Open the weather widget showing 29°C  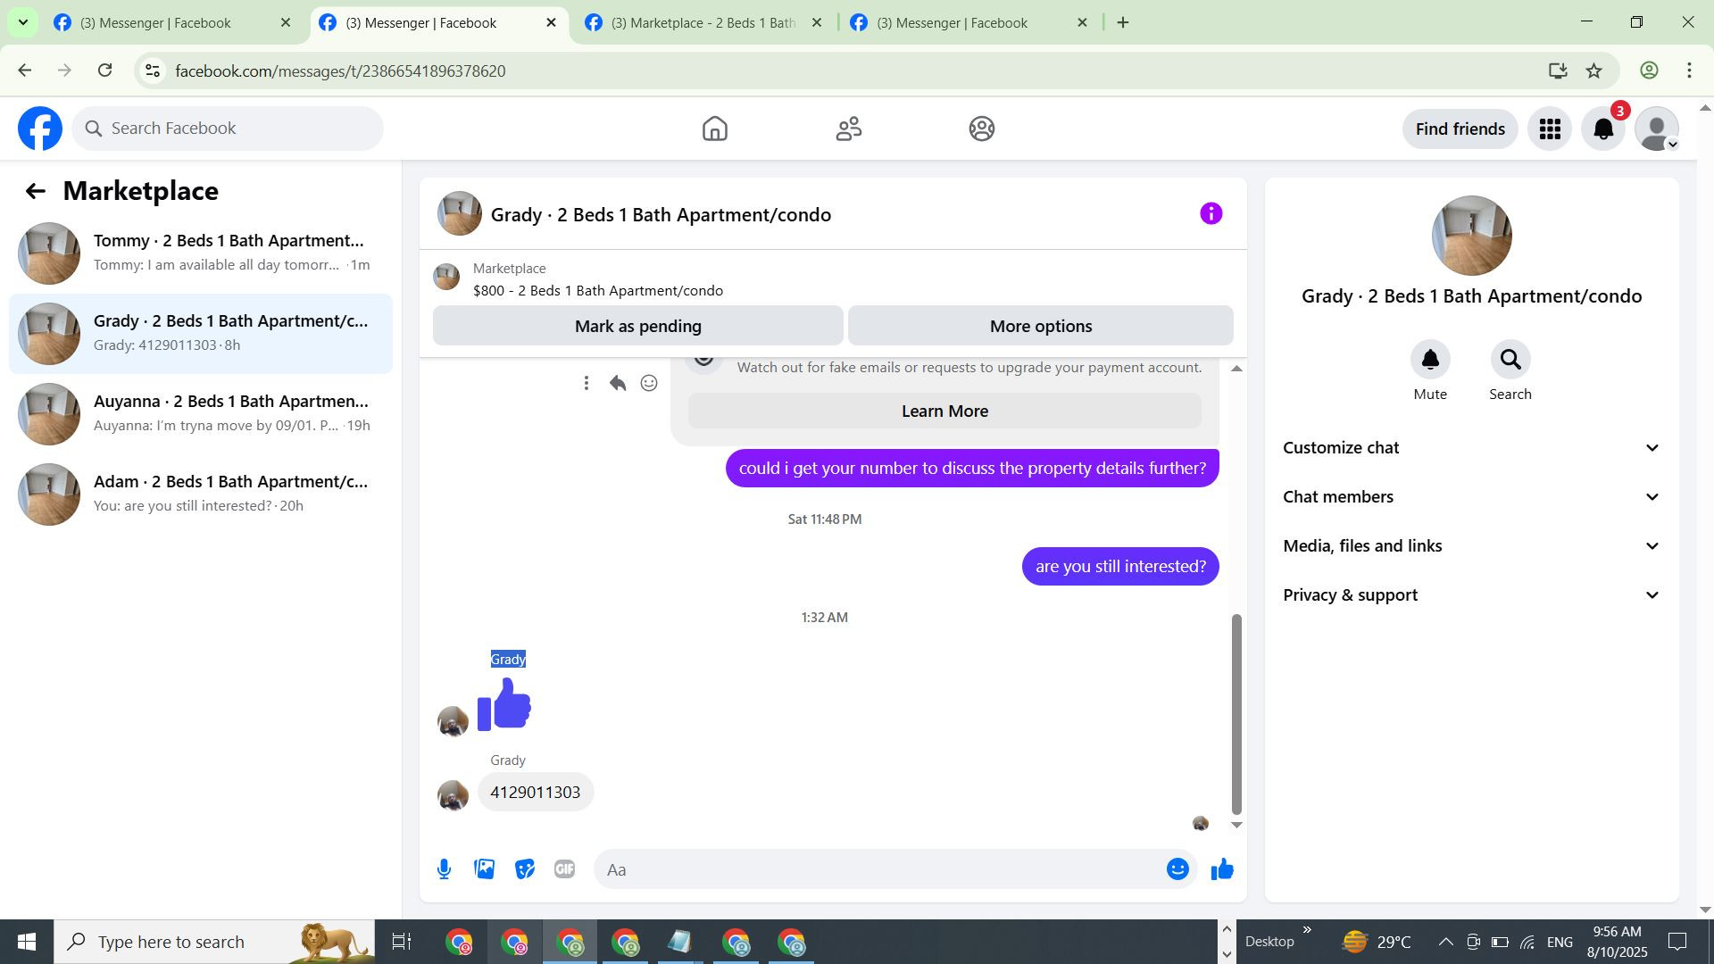point(1377,942)
